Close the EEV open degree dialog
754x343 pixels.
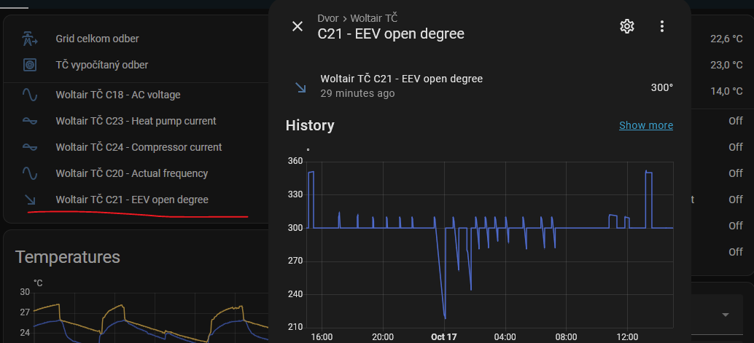point(298,27)
